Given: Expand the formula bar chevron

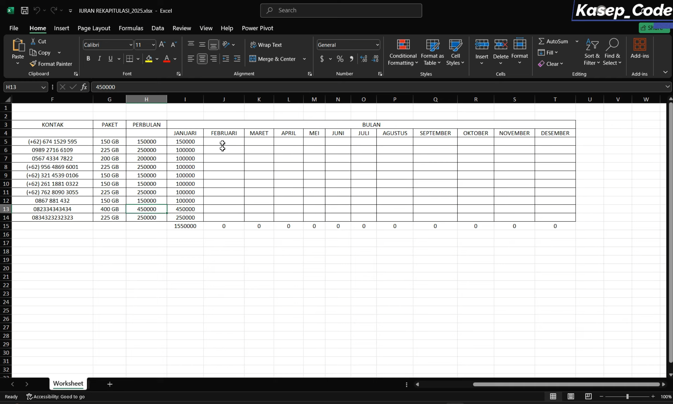Looking at the screenshot, I should [x=667, y=86].
